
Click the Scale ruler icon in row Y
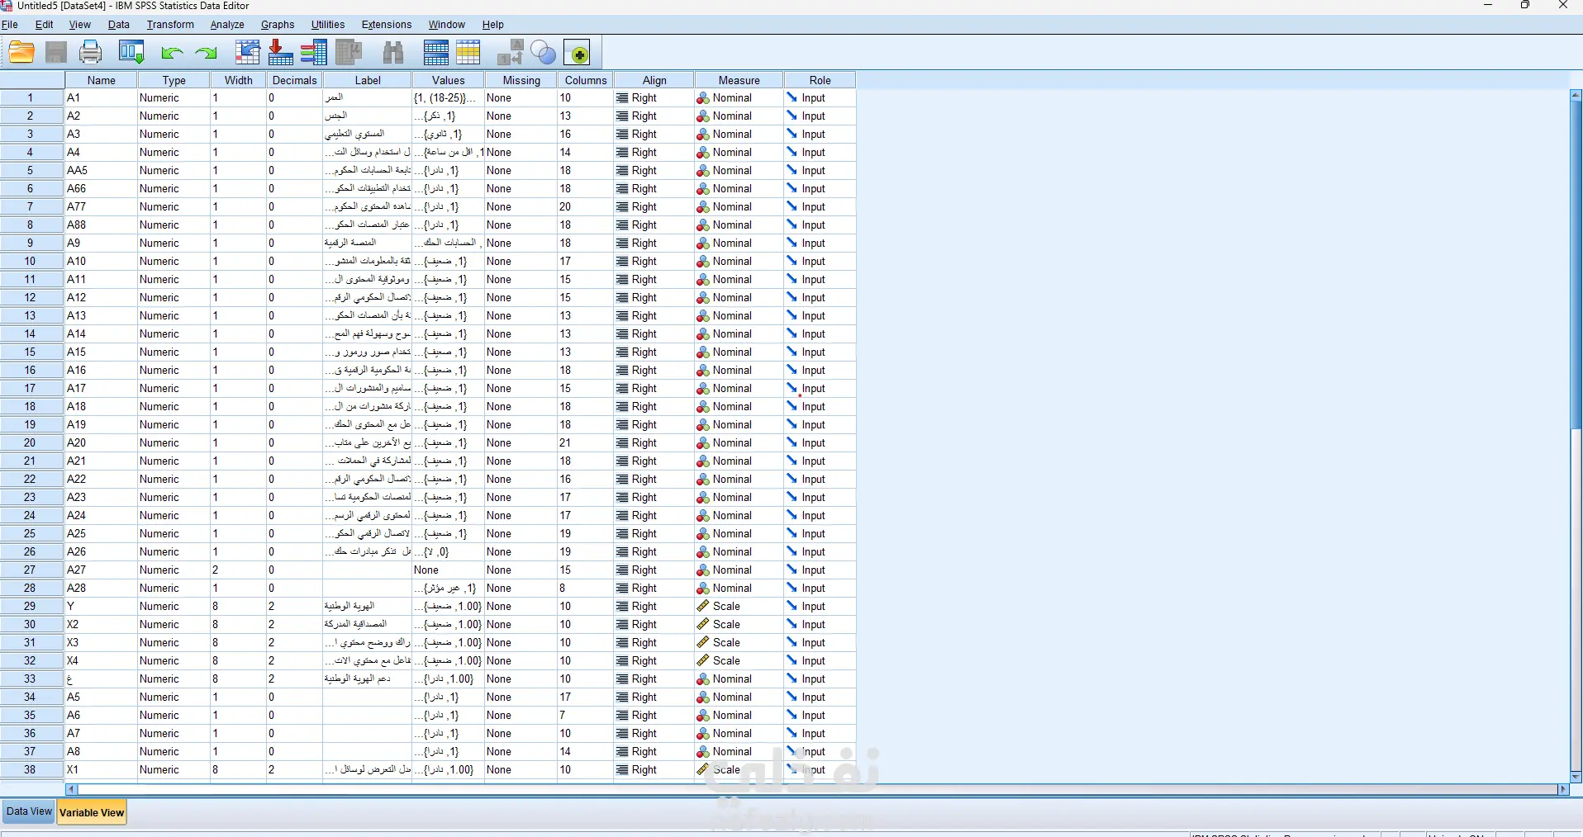click(703, 607)
